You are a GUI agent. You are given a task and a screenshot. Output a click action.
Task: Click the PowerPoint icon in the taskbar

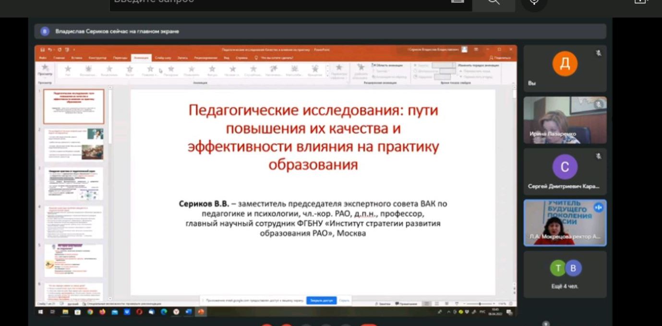[x=201, y=312]
